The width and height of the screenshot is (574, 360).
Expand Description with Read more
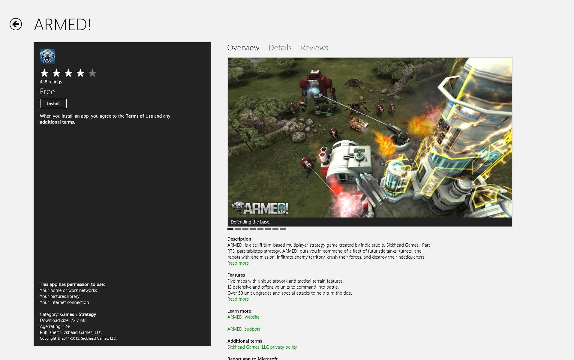238,263
